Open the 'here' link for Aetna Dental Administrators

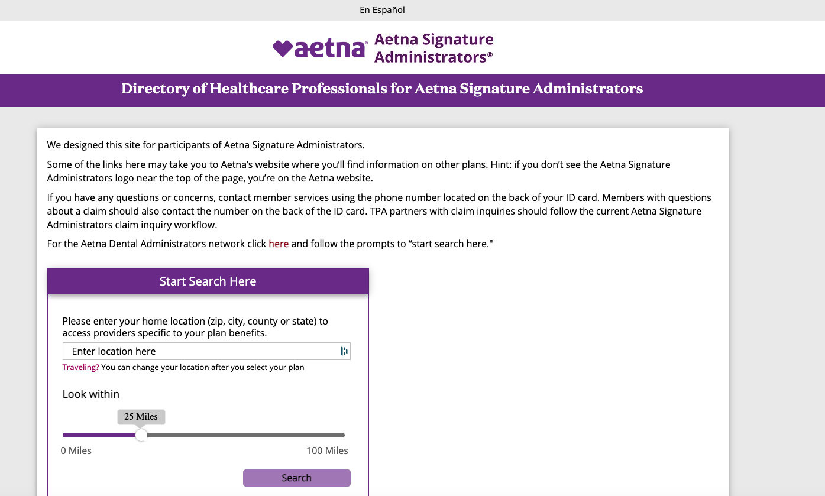click(278, 244)
